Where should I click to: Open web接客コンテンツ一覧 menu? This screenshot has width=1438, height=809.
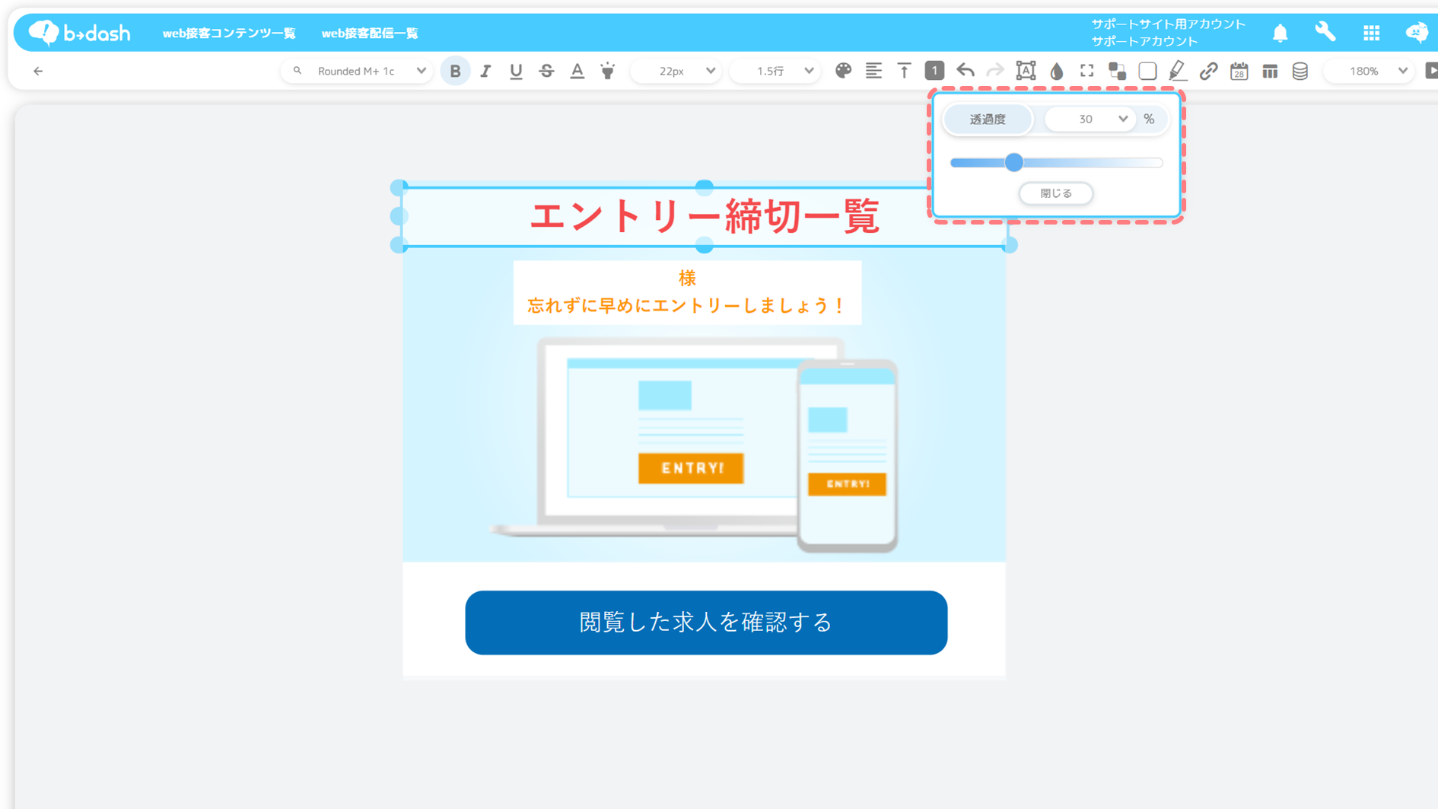coord(229,33)
